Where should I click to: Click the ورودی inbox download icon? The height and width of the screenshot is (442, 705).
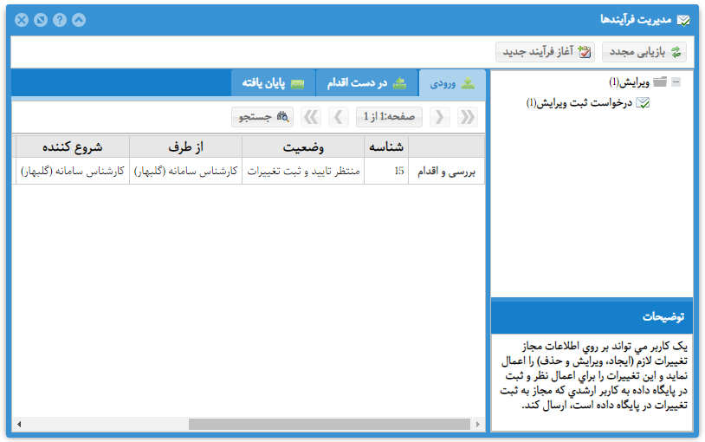coord(468,83)
